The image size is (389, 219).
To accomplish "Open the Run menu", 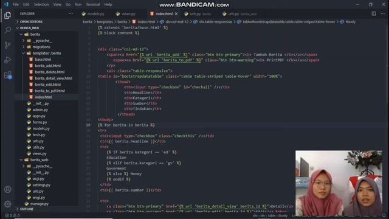I will click(78, 4).
